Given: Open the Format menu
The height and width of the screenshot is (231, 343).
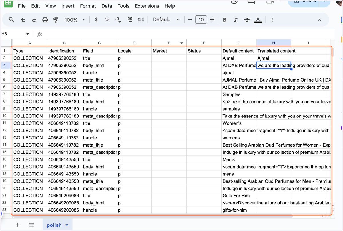Looking at the screenshot, I should click(88, 6).
